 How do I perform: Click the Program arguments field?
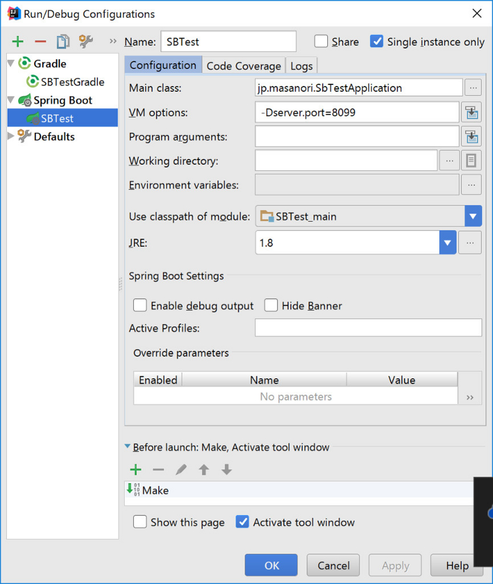point(357,137)
